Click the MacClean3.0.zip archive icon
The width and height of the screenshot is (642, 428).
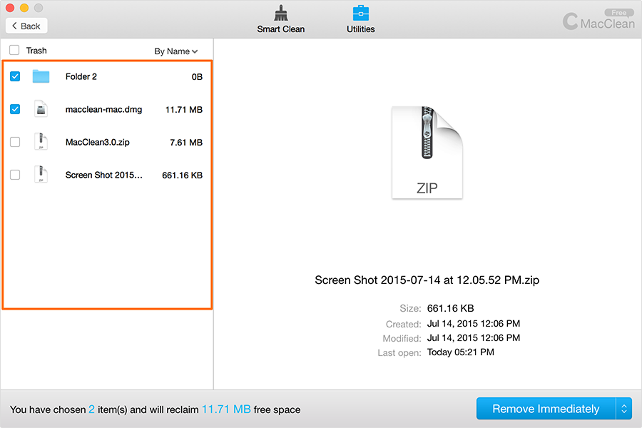41,142
